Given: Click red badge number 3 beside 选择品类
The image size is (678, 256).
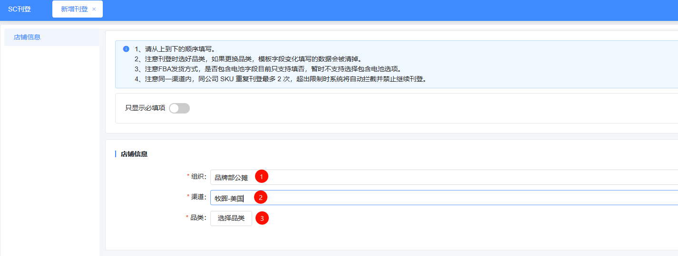Looking at the screenshot, I should [x=262, y=218].
